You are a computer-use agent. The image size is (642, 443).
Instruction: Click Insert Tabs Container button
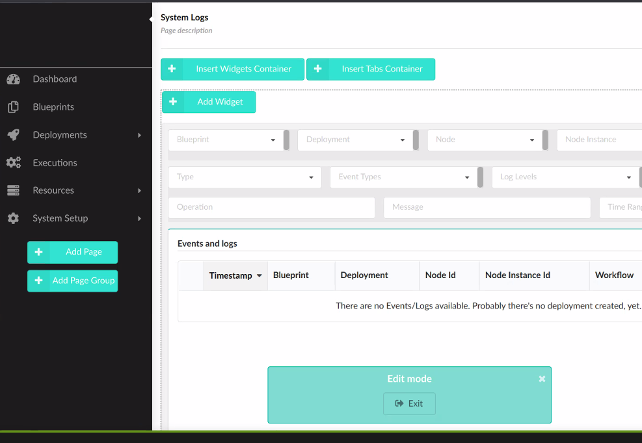[x=371, y=69]
